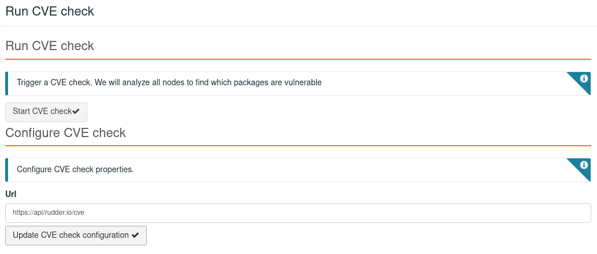Click blue left border of Trigger notice

pyautogui.click(x=7, y=83)
